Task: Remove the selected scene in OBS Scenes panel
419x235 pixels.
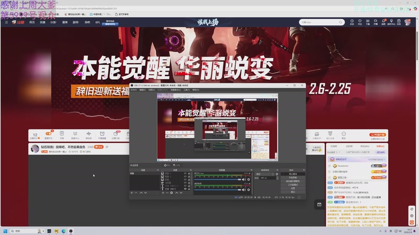Action: click(x=136, y=193)
